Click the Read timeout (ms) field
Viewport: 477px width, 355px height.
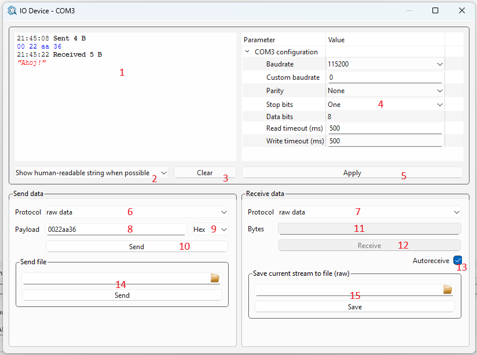[384, 128]
